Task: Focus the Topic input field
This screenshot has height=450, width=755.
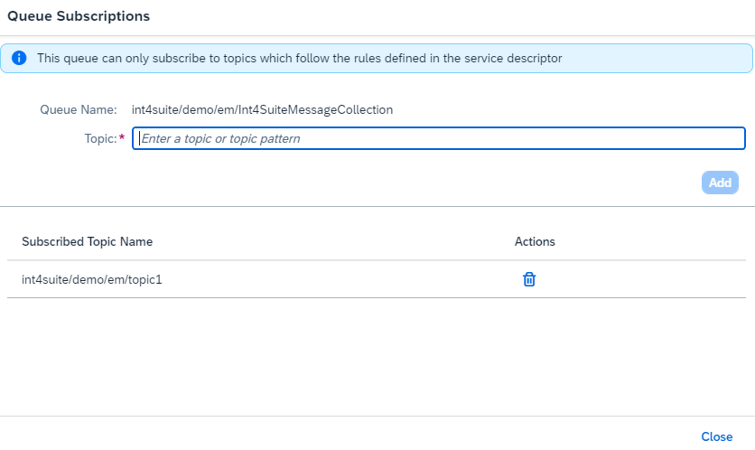Action: [439, 138]
